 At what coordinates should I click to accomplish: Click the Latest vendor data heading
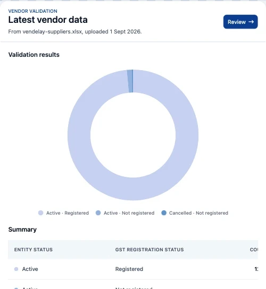click(x=48, y=20)
